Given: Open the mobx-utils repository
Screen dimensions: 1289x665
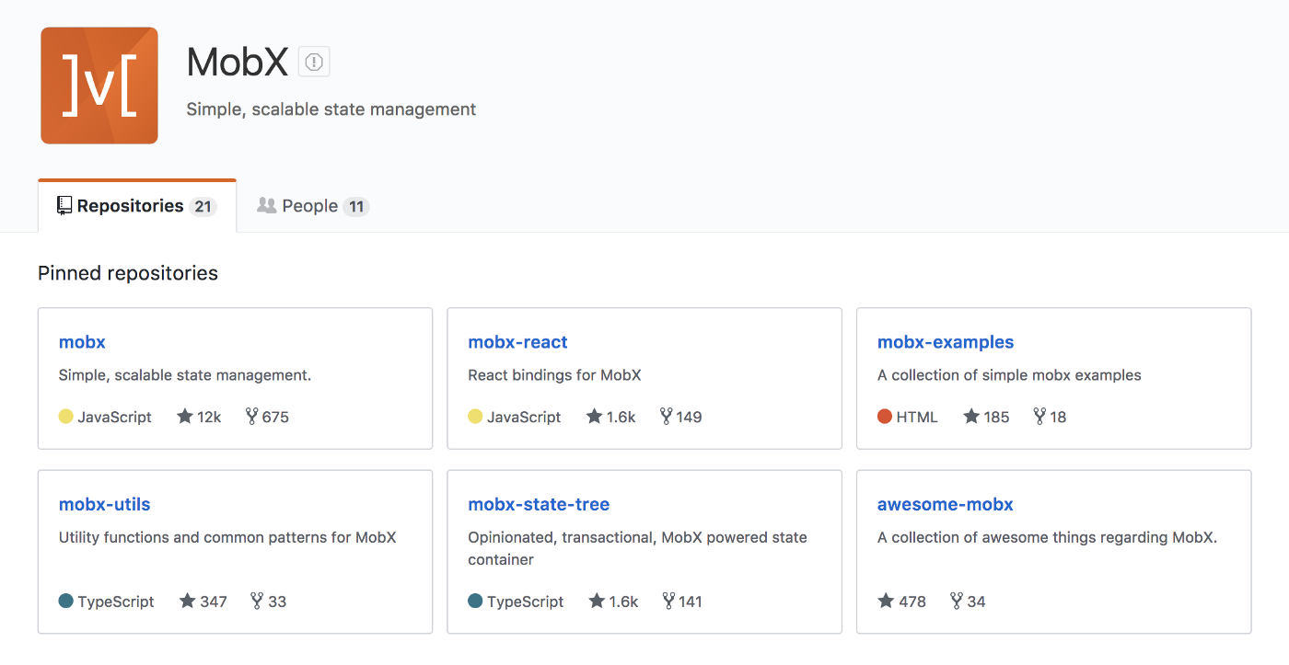Looking at the screenshot, I should (104, 504).
